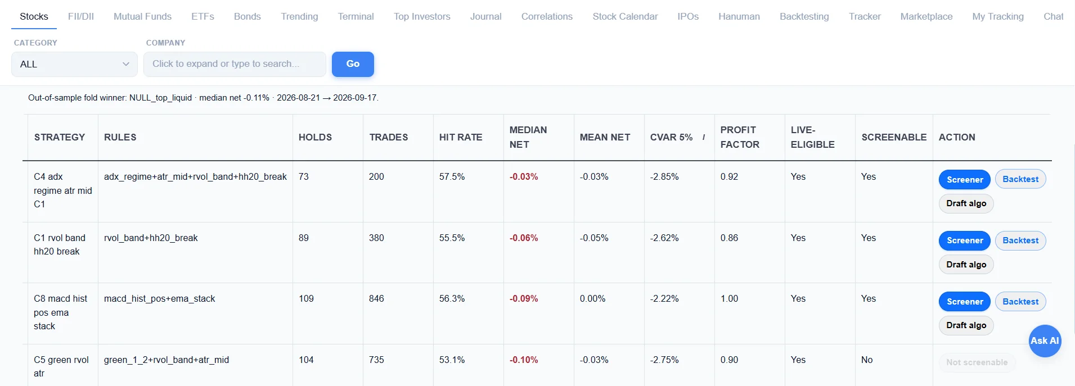1075x386 pixels.
Task: Click the -0.10% median net value
Action: [524, 360]
